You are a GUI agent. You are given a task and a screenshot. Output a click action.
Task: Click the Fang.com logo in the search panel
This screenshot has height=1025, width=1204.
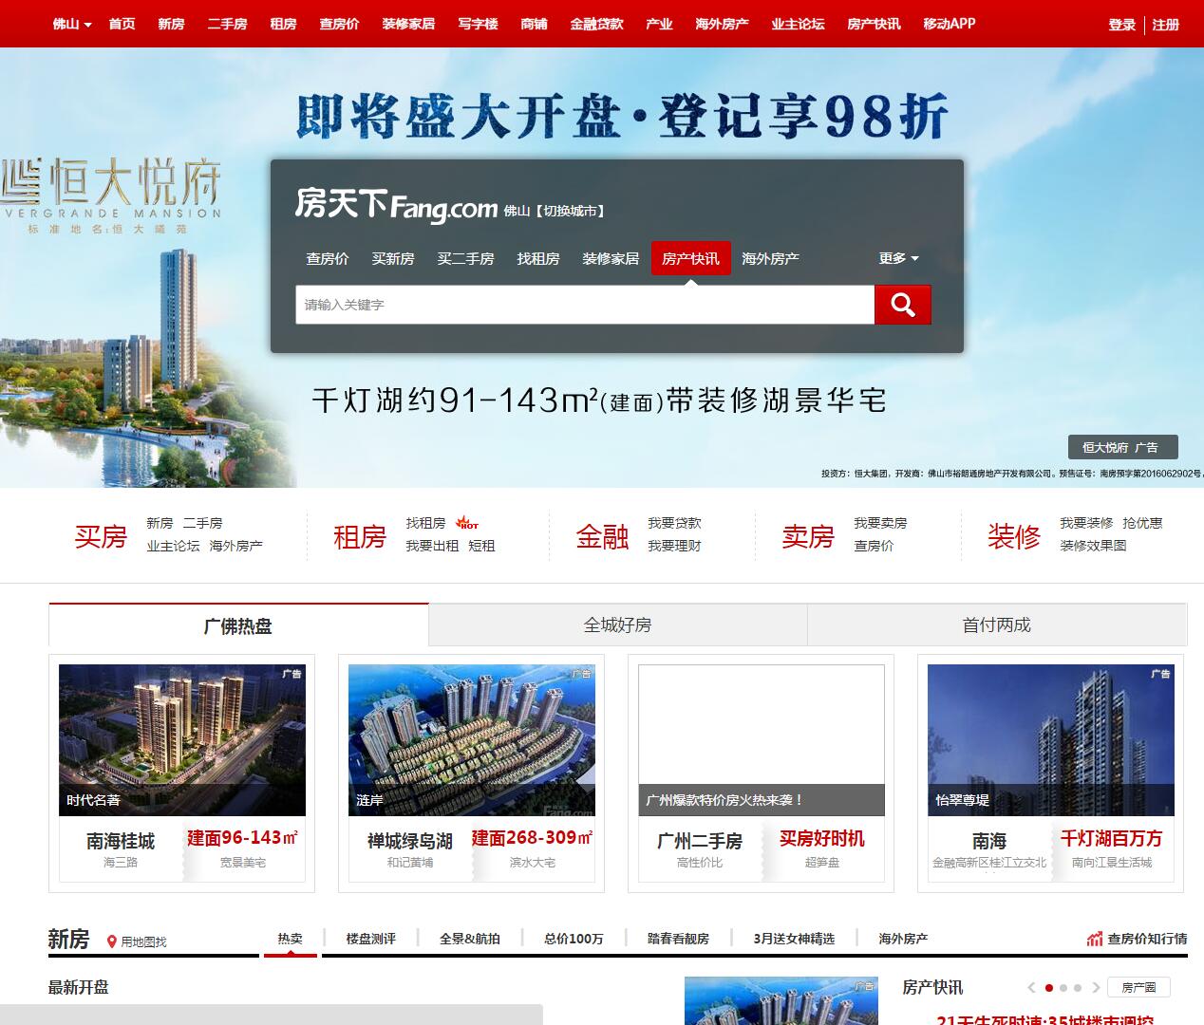point(396,204)
